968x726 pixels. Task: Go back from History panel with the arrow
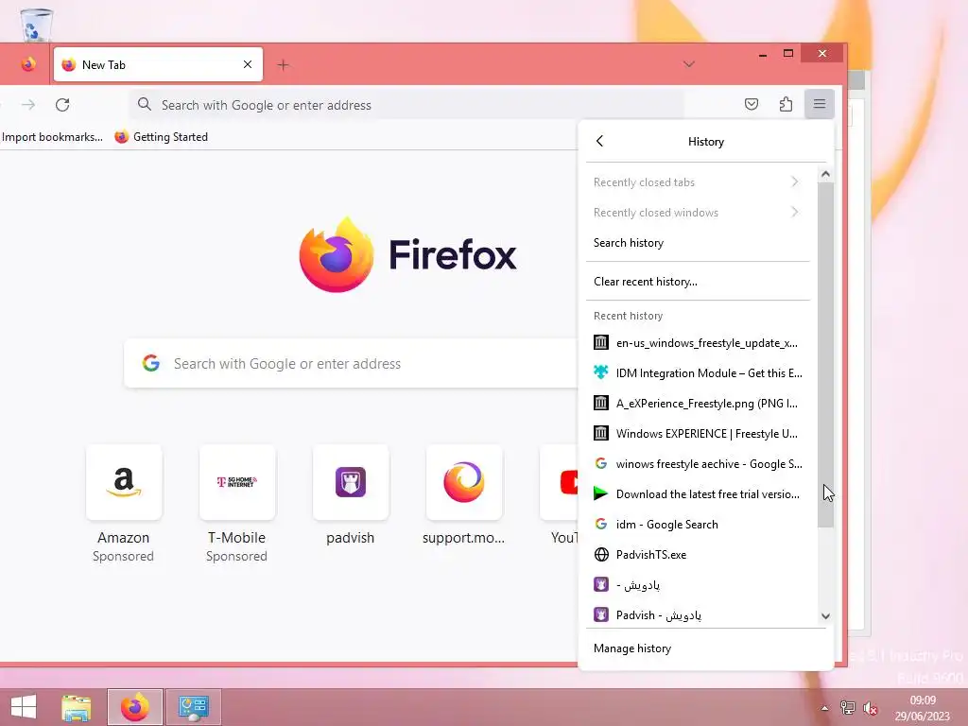coord(599,141)
